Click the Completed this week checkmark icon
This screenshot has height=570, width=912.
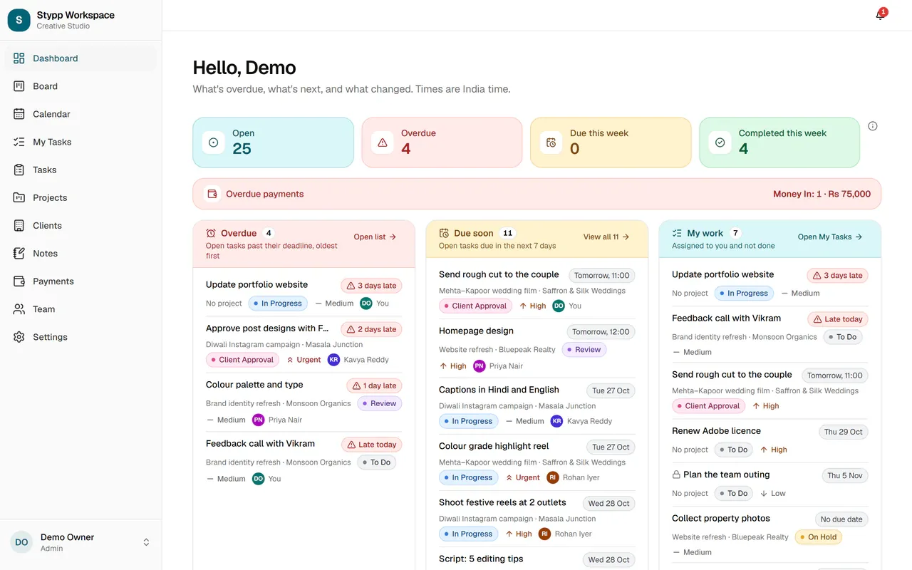coord(720,142)
